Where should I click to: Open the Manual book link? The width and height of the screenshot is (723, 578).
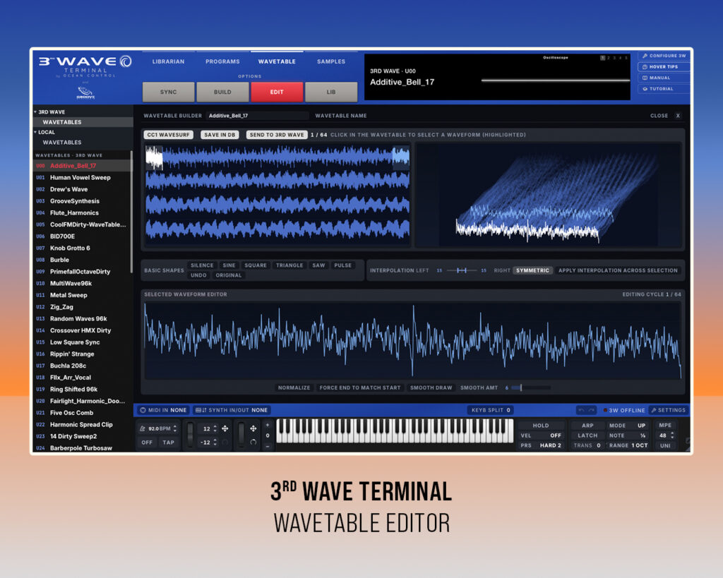pos(664,78)
